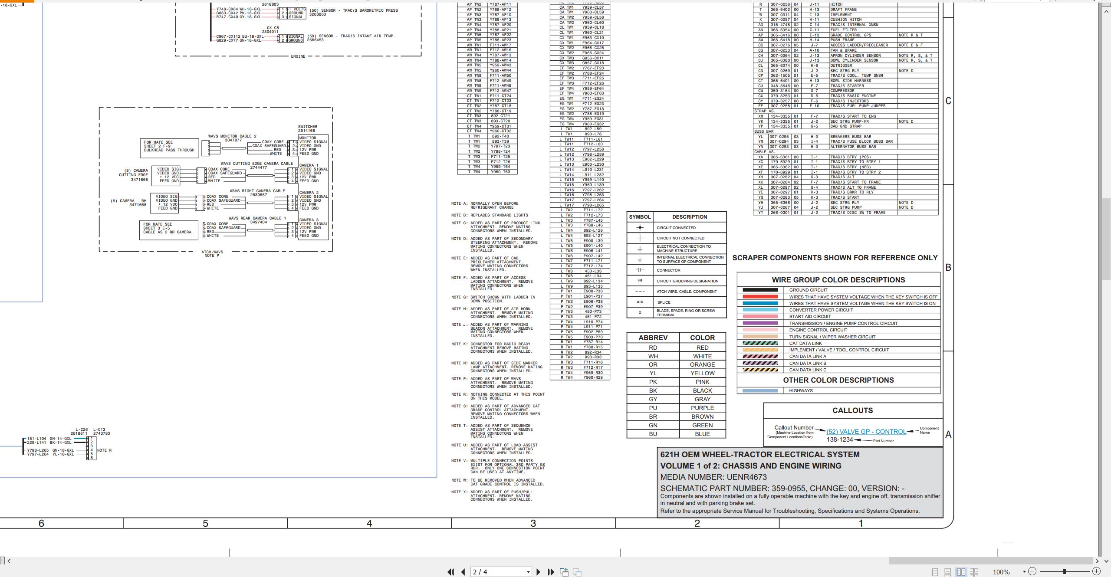Click CIRCUIT NOT CONNECTED description

(x=680, y=238)
